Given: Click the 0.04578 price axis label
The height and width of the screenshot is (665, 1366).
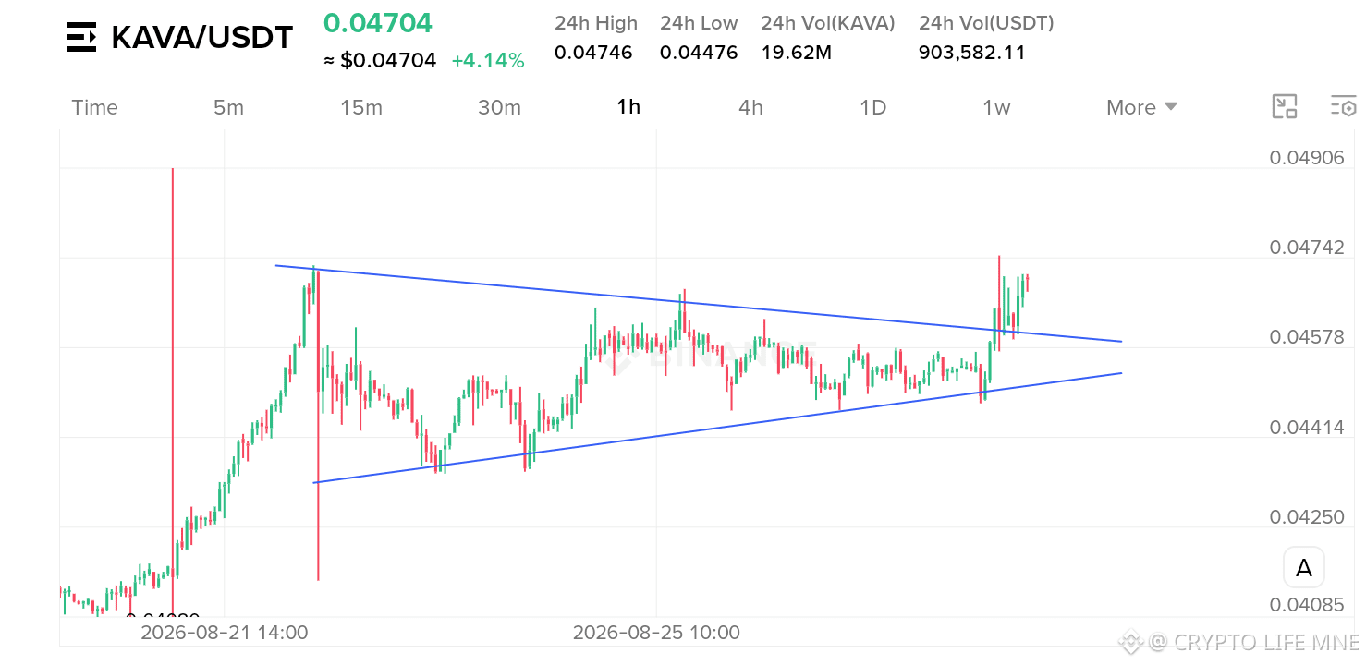Looking at the screenshot, I should (x=1307, y=337).
